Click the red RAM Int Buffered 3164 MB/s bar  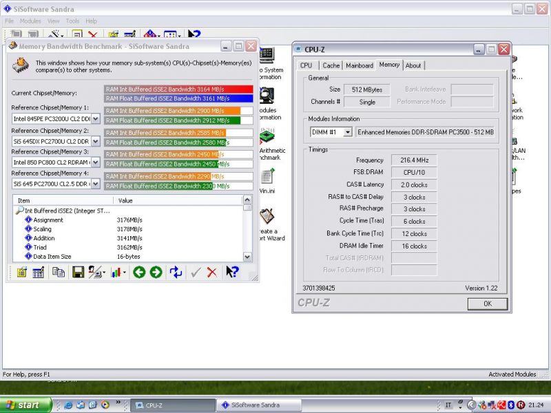pos(178,89)
